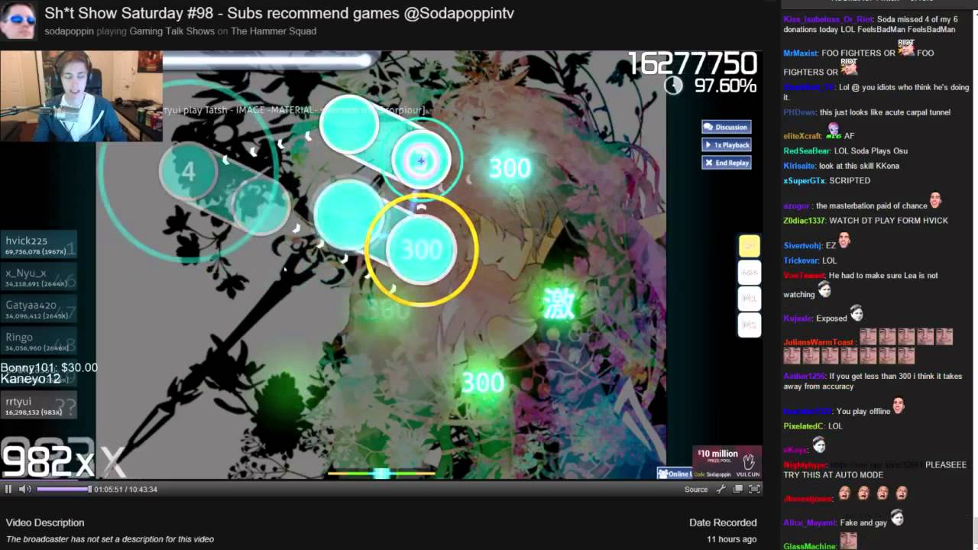Open RedSeaBear's chat username
Image resolution: width=978 pixels, height=550 pixels.
tap(806, 151)
